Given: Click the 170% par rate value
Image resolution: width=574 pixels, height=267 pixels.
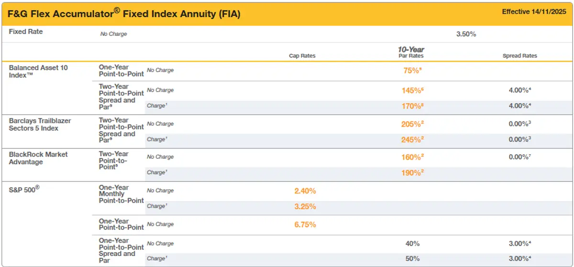Looking at the screenshot, I should (411, 106).
